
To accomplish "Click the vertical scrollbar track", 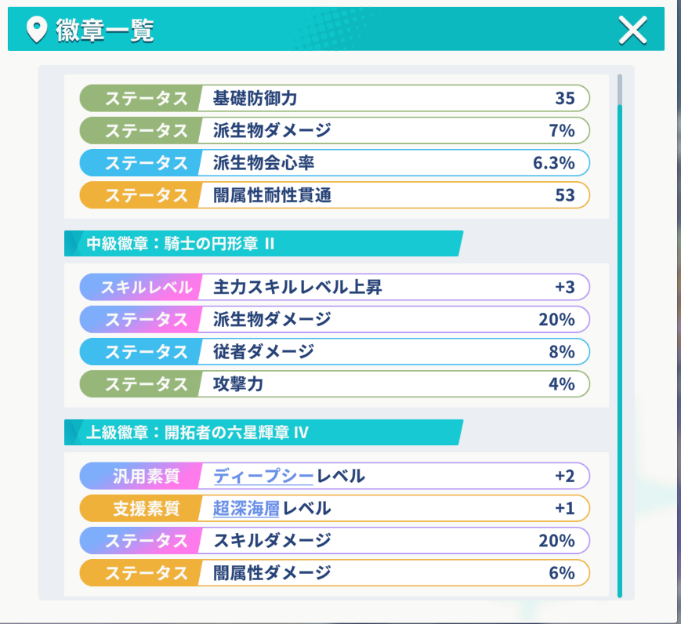I will (x=620, y=336).
